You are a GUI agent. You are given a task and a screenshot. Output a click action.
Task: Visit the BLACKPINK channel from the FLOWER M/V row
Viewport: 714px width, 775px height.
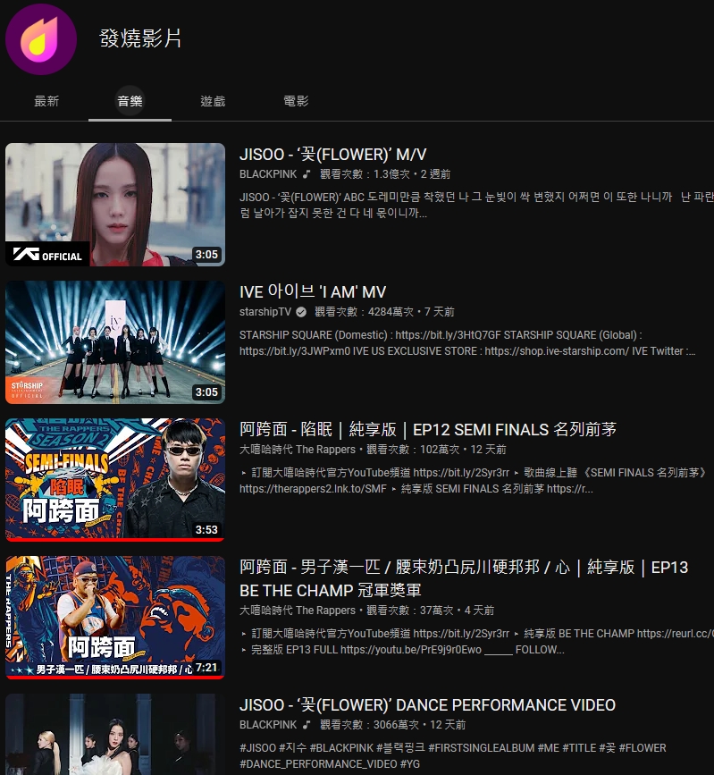click(x=268, y=174)
